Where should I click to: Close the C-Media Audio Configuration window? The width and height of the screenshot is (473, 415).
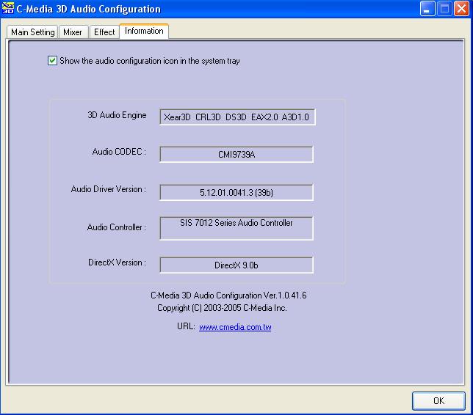461,9
